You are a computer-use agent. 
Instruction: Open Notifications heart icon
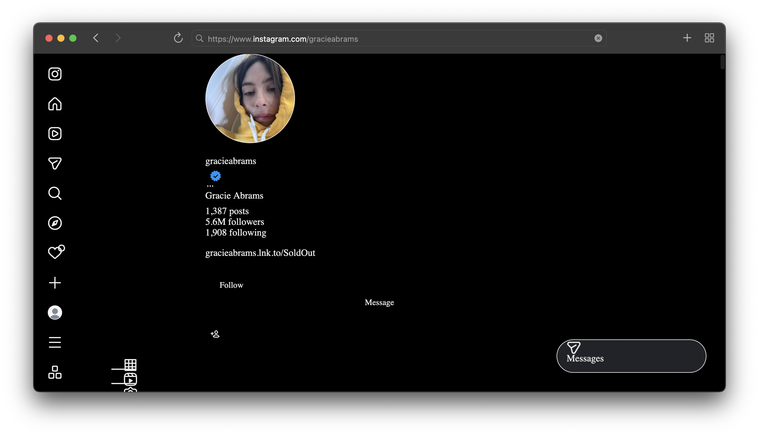[x=56, y=252]
